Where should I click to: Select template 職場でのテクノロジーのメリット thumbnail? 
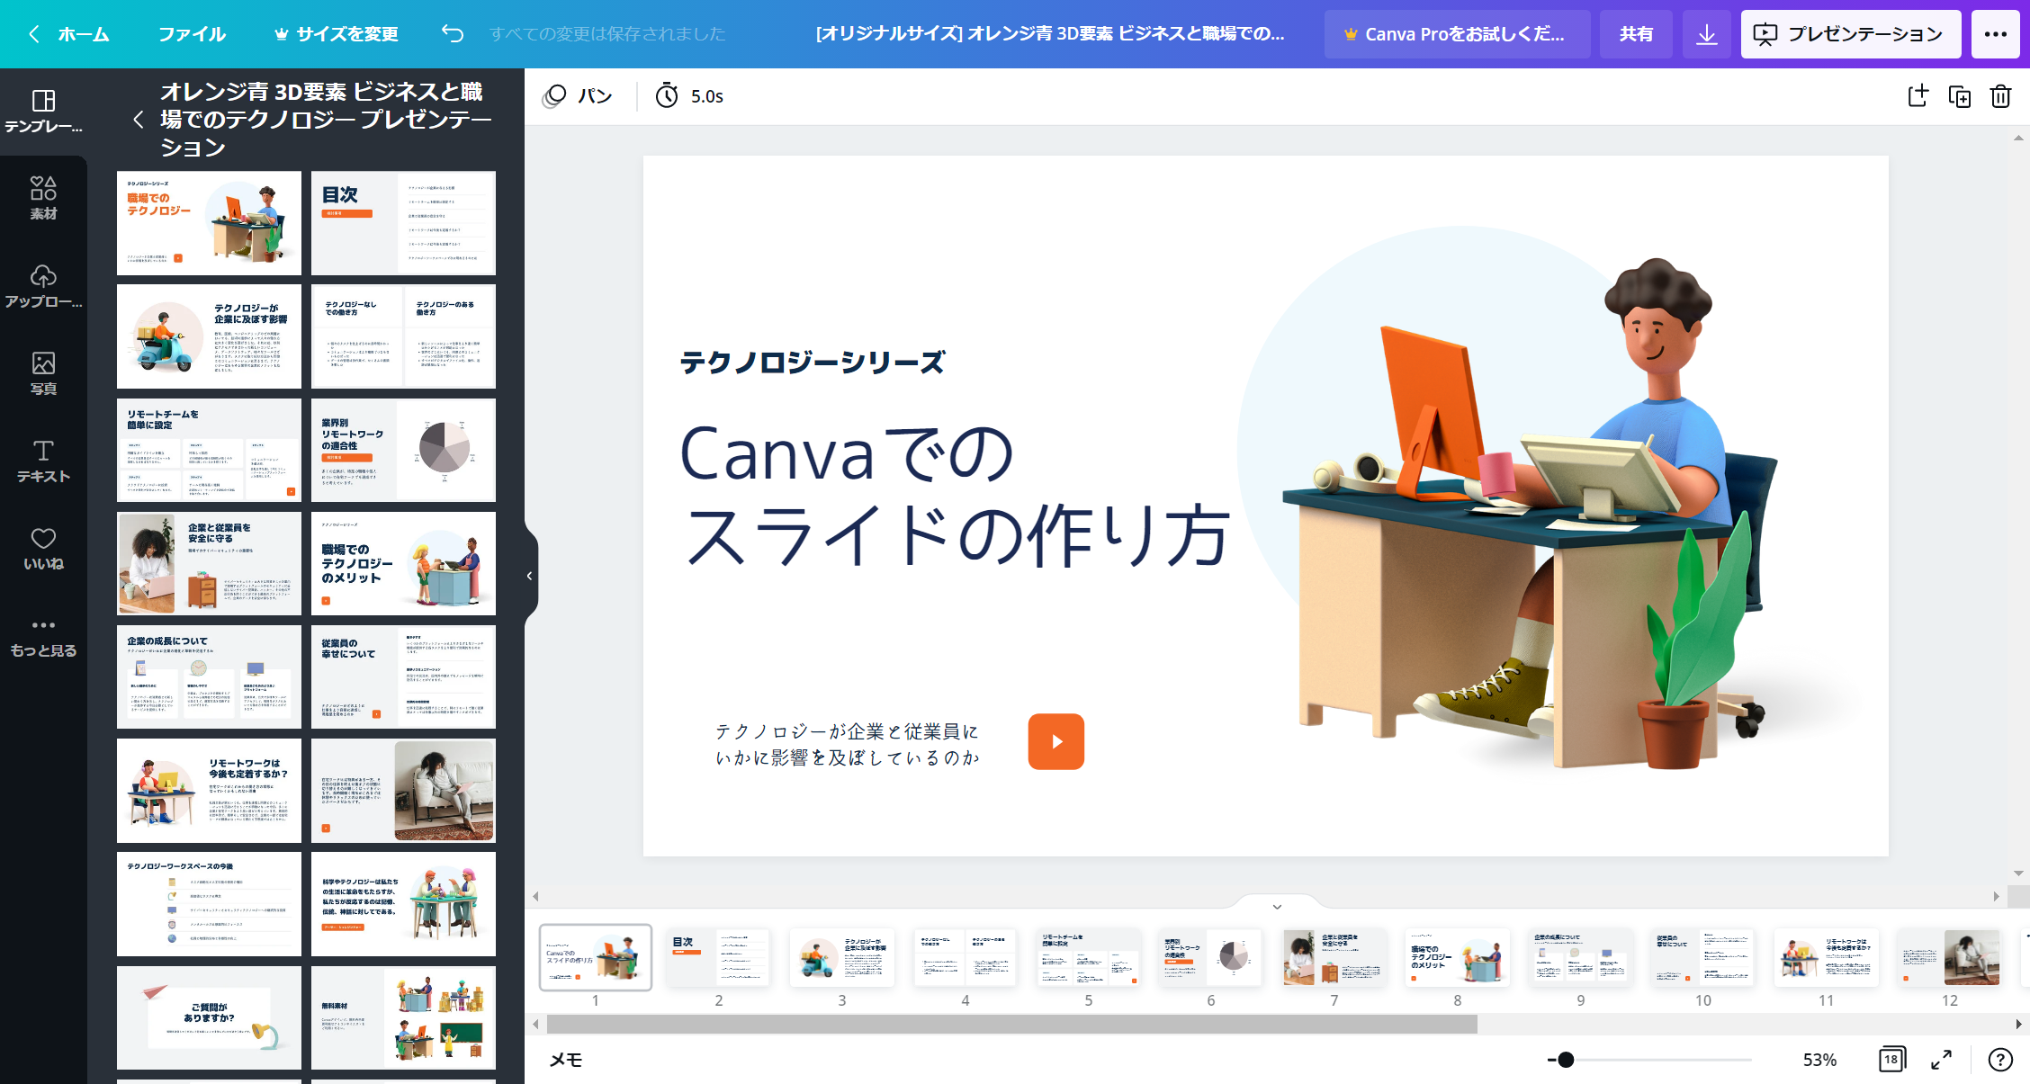(403, 563)
